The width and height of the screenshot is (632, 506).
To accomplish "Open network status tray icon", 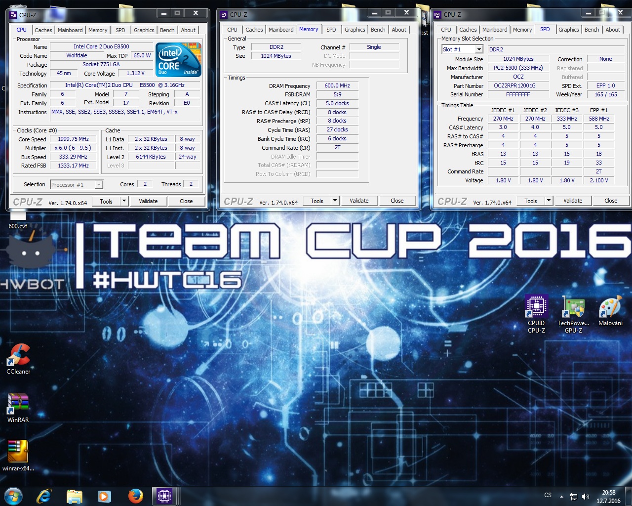I will click(x=574, y=497).
